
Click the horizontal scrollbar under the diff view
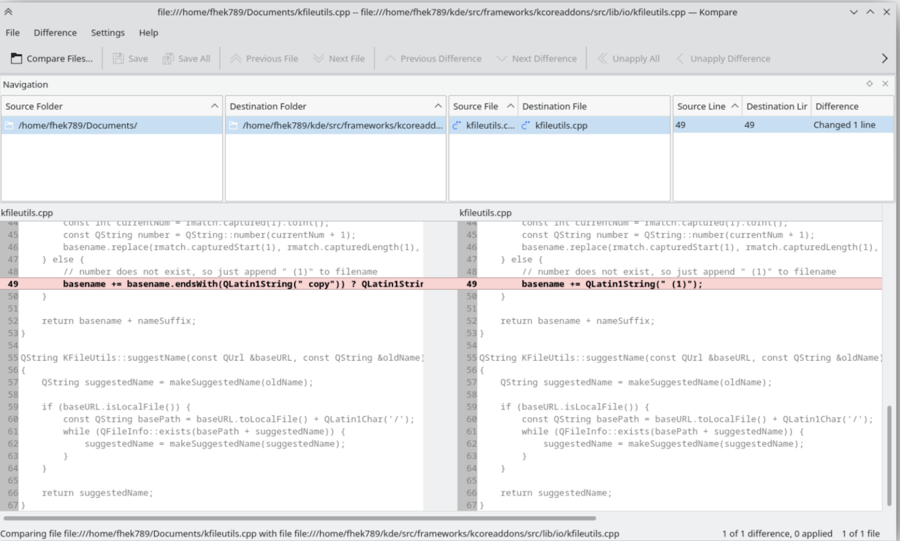(x=299, y=518)
